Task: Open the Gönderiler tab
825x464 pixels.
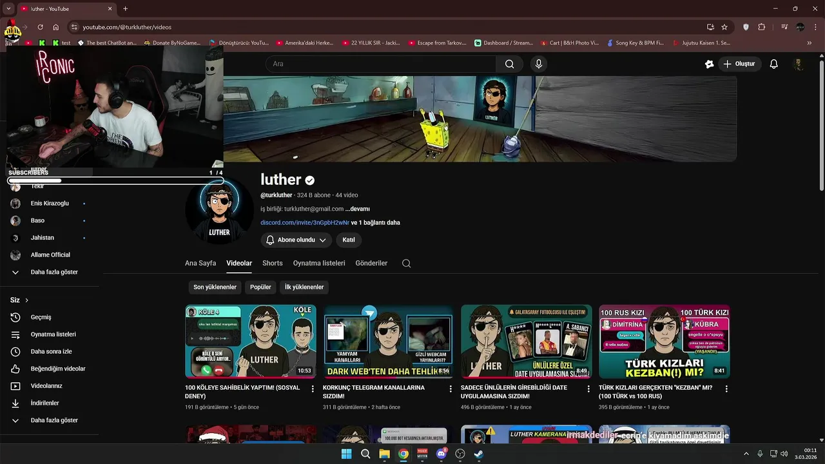Action: 371,263
